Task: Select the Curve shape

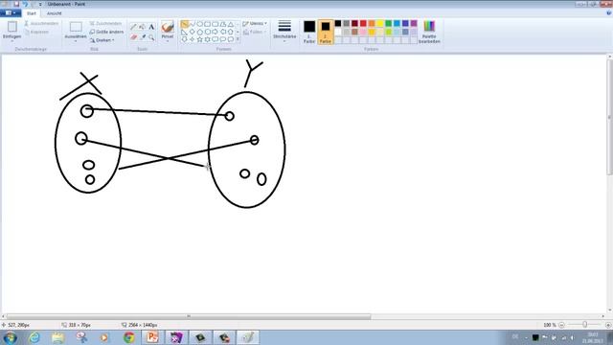Action: click(x=192, y=24)
